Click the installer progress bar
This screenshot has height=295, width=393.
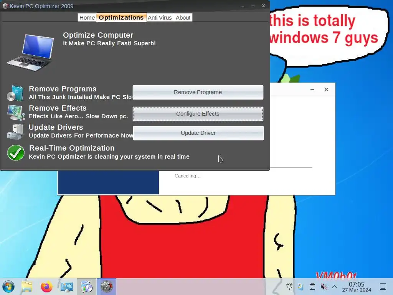point(291,167)
